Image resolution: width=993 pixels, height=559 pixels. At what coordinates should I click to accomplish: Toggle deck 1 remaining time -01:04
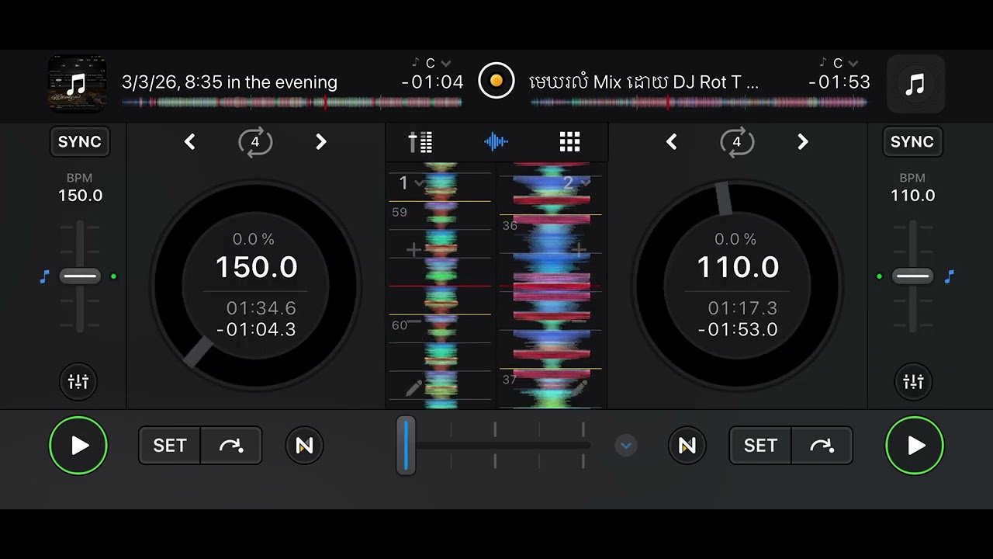pos(432,82)
